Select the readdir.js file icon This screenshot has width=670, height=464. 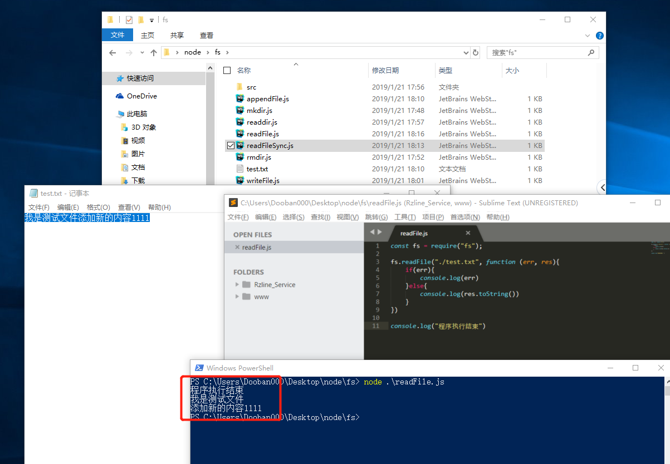click(x=240, y=122)
